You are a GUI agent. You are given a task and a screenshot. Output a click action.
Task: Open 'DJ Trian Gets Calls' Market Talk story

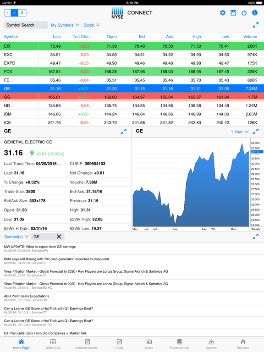coord(132,333)
